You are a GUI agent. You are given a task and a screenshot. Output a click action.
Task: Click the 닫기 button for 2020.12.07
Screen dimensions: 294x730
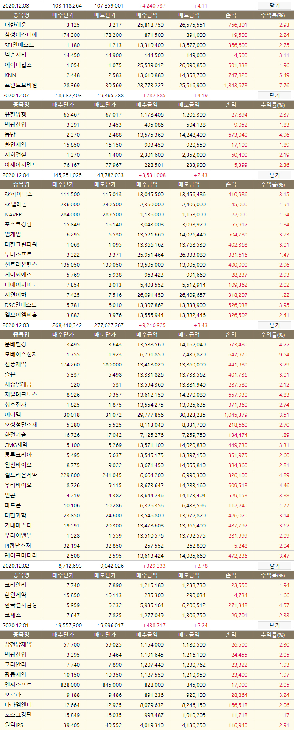274,96
